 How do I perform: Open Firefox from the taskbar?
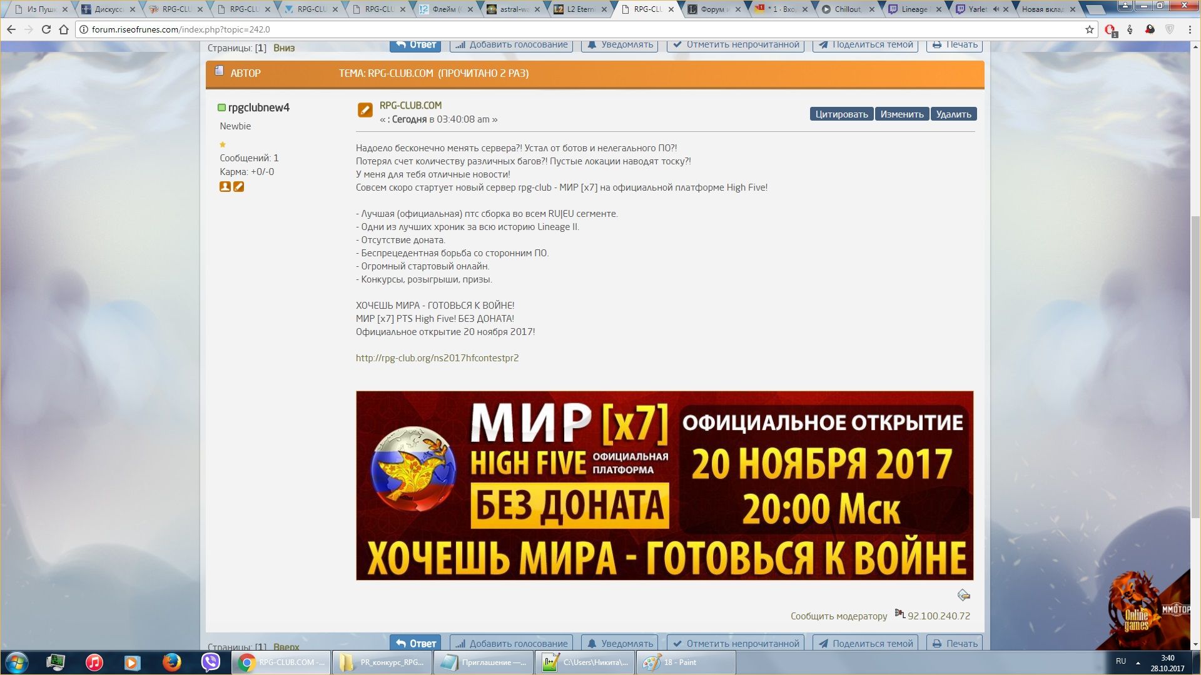[x=171, y=662]
